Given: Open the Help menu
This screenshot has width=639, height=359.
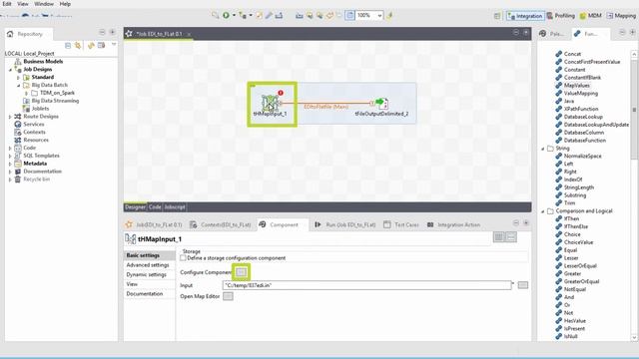Looking at the screenshot, I should point(65,4).
